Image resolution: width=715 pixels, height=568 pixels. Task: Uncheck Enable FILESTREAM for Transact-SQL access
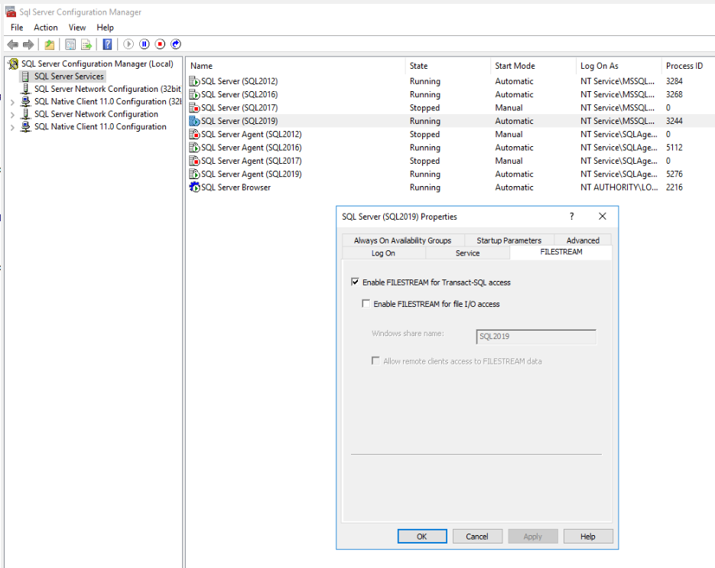(355, 282)
